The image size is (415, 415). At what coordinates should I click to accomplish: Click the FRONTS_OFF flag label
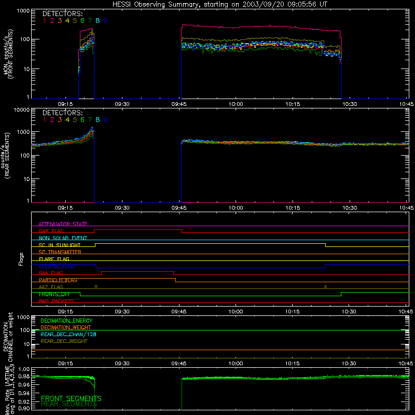(55, 294)
